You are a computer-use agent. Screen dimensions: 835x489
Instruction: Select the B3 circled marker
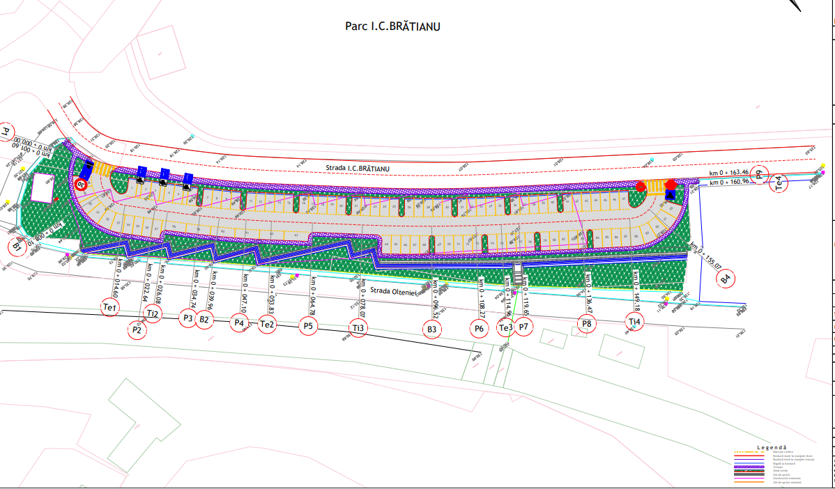432,329
